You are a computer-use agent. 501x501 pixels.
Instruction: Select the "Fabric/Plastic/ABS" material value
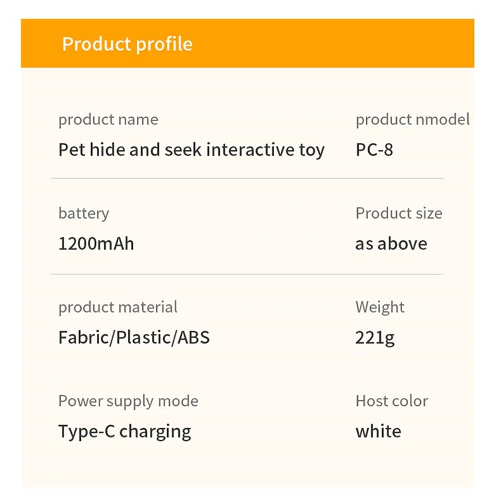click(x=134, y=337)
